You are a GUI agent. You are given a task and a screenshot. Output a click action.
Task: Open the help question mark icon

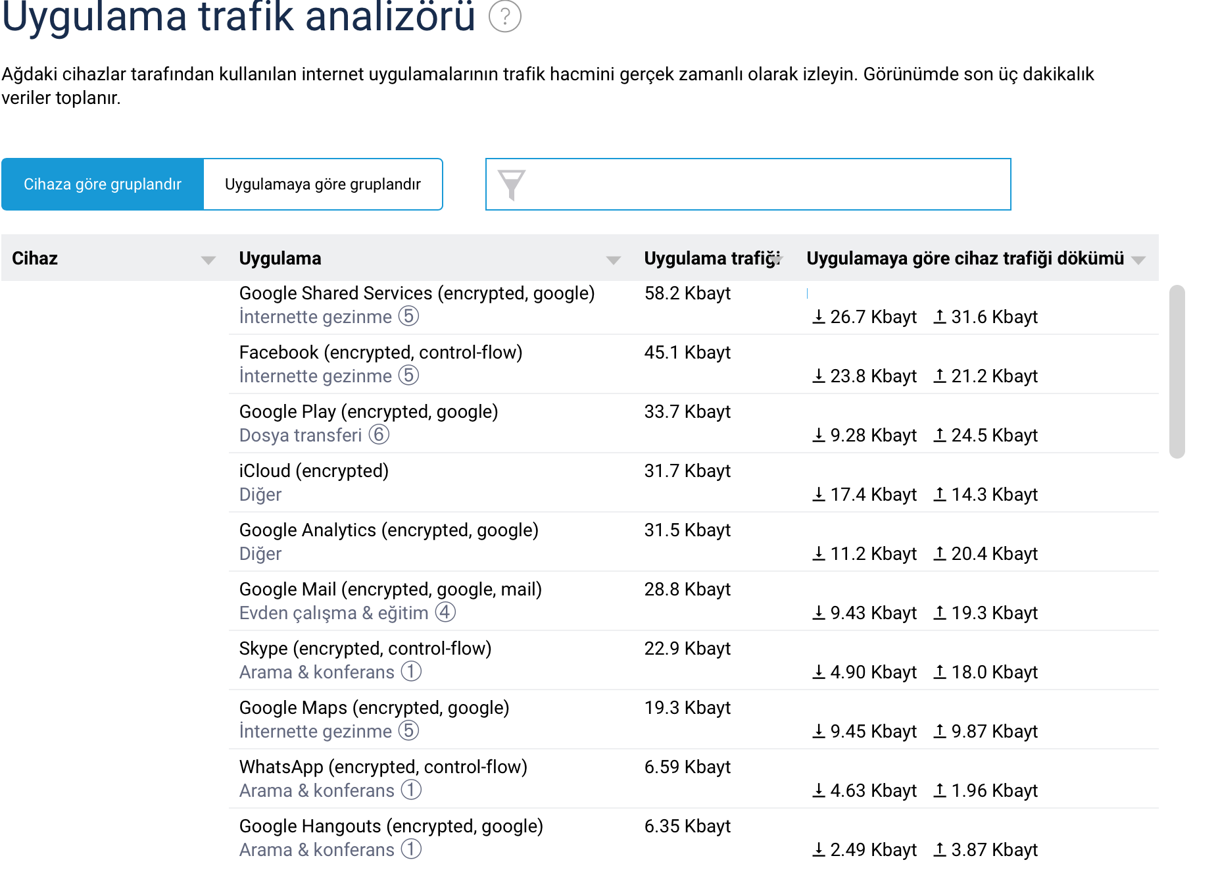pos(505,16)
